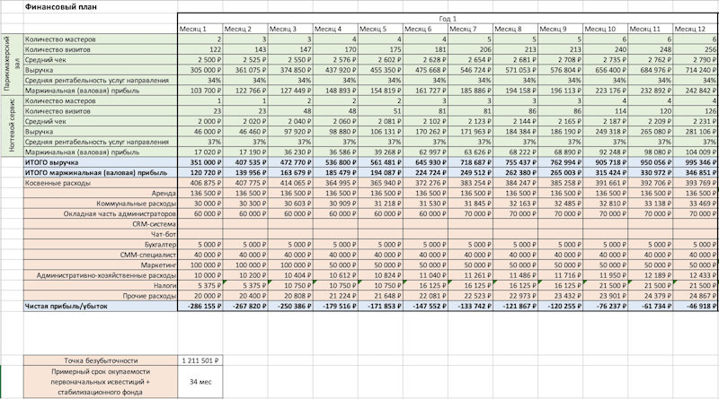Select the 'СММ-специалист' row label
The height and width of the screenshot is (399, 719).
101,255
